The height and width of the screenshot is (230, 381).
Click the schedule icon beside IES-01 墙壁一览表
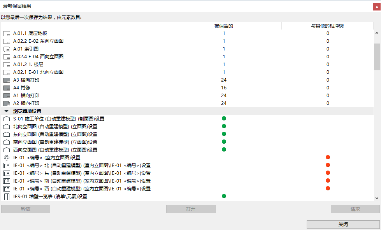[6, 196]
